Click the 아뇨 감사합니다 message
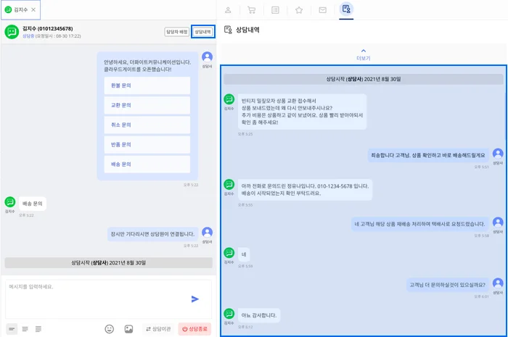This screenshot has height=337, width=508. (x=259, y=315)
